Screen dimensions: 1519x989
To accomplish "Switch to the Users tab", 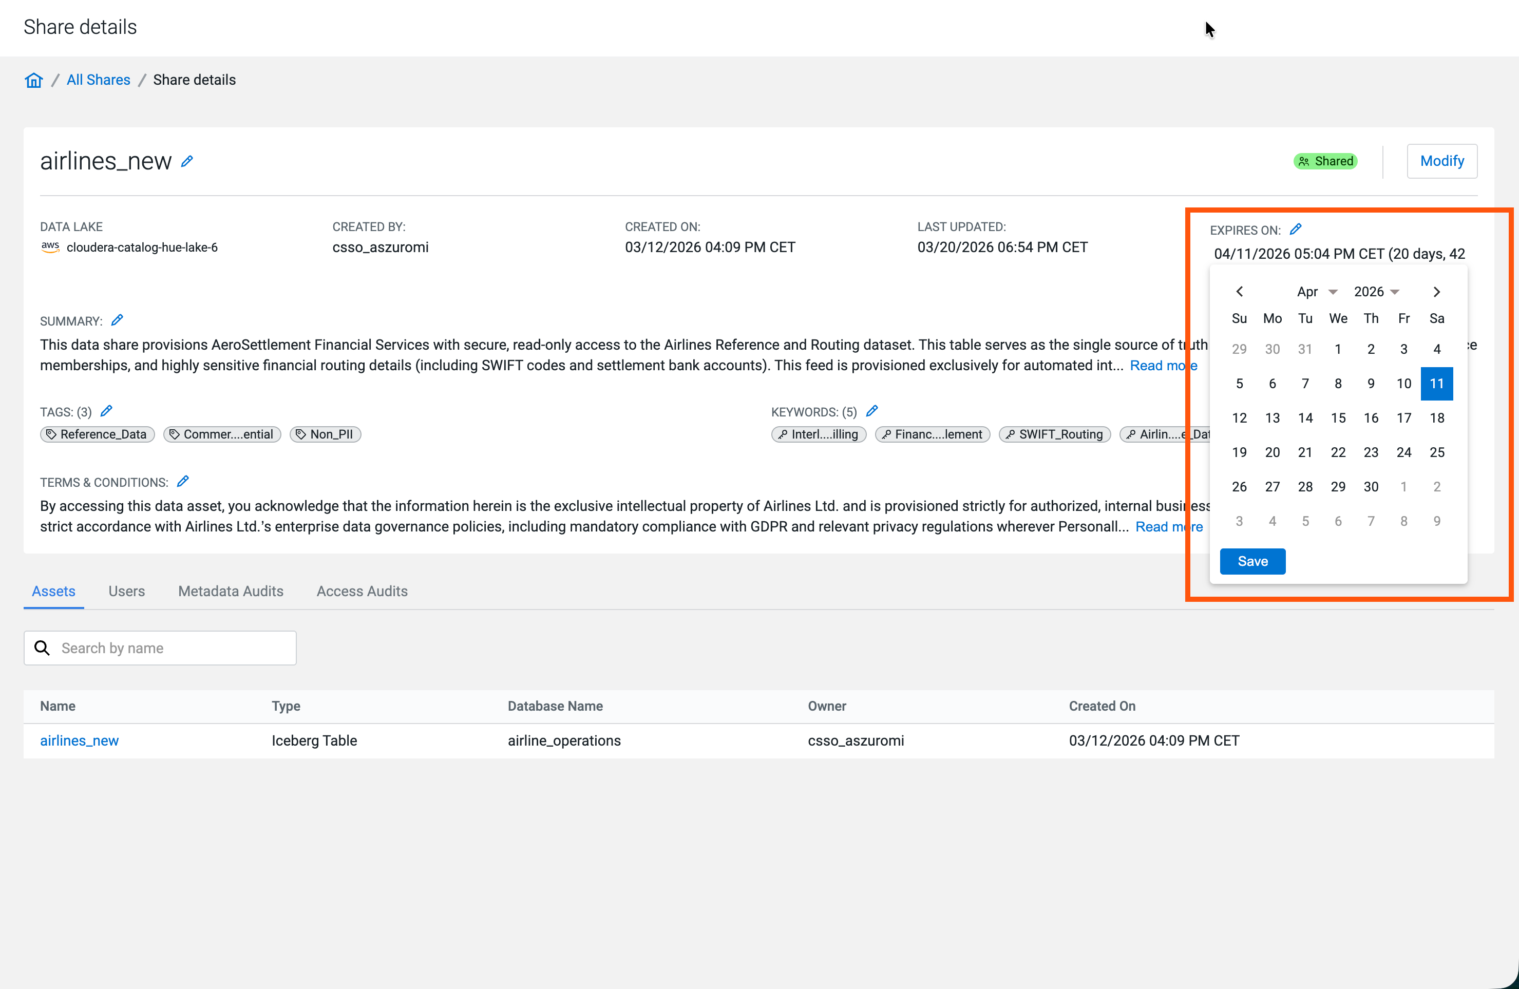I will 126,591.
